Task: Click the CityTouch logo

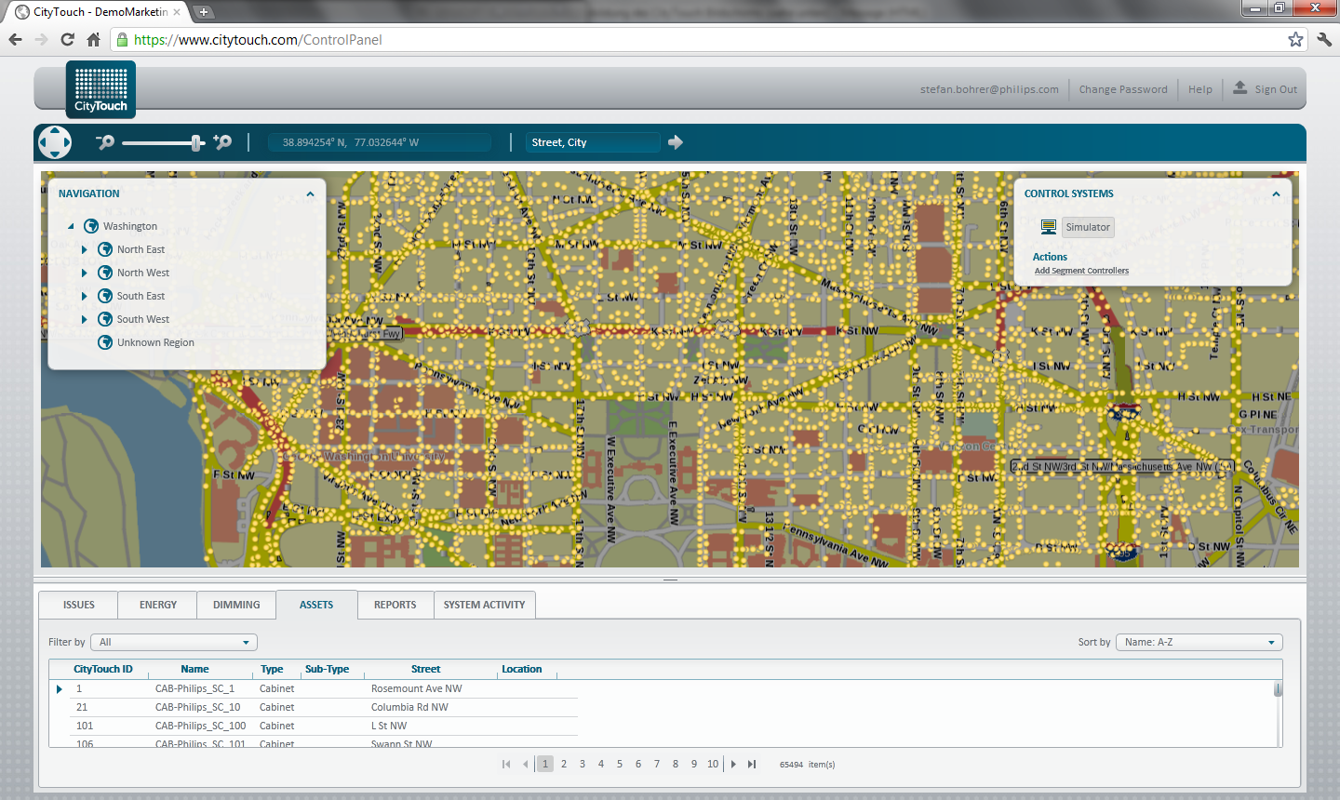Action: click(x=100, y=90)
